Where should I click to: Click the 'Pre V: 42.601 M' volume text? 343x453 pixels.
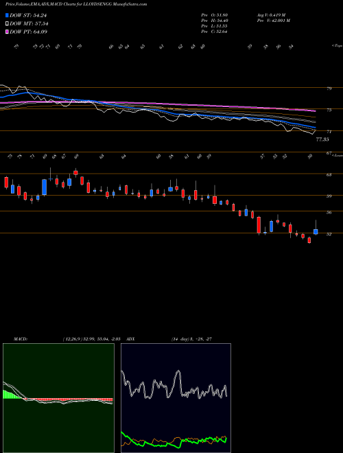pyautogui.click(x=274, y=21)
